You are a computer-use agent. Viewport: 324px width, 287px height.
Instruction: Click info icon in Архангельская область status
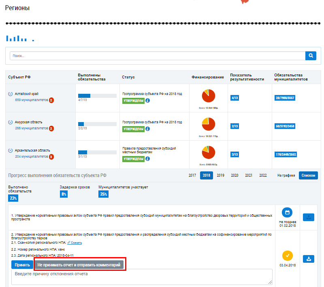click(148, 159)
